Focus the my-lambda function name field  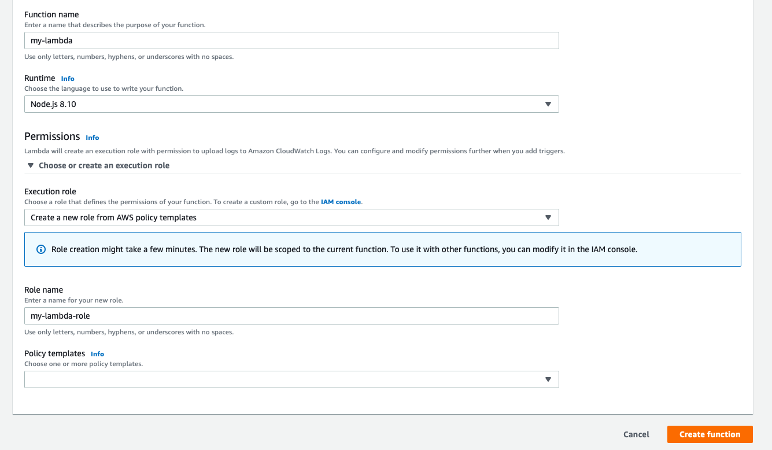pos(291,40)
